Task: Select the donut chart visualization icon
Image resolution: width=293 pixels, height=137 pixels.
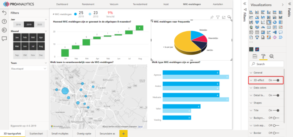Action: [x=275, y=22]
